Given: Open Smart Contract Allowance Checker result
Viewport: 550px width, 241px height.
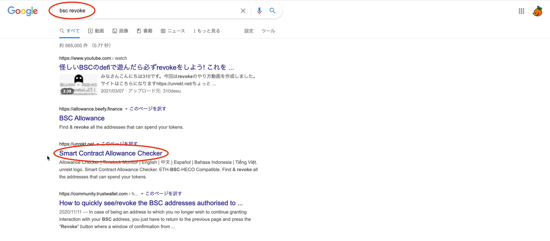Looking at the screenshot, I should [x=111, y=153].
